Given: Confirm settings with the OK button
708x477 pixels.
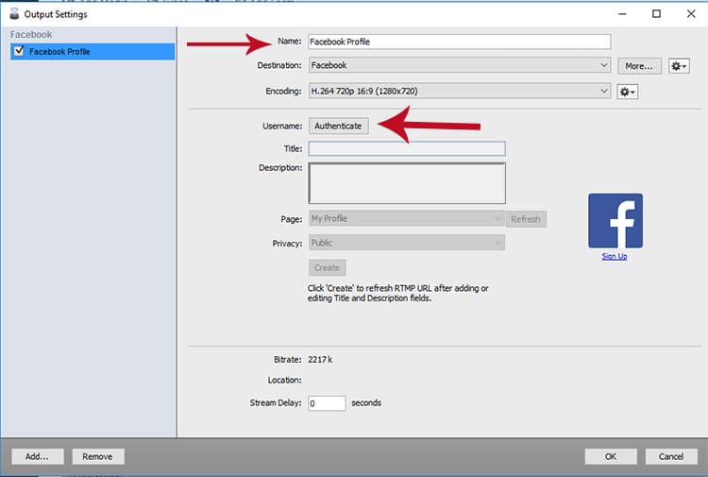Looking at the screenshot, I should [x=611, y=456].
